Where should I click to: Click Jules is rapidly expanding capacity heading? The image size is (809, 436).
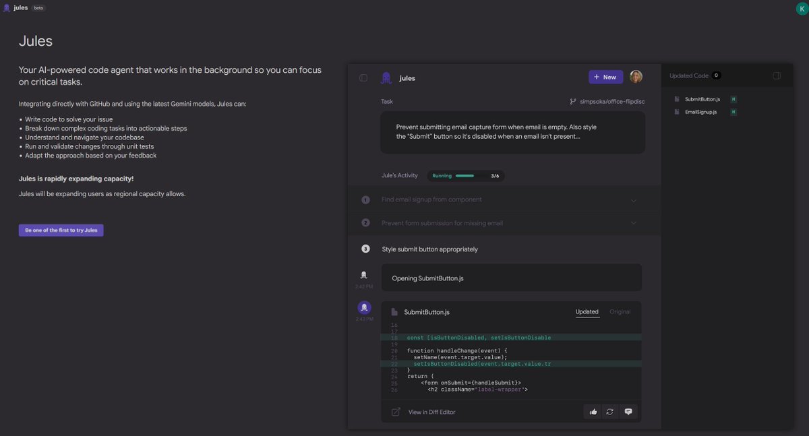pos(76,179)
